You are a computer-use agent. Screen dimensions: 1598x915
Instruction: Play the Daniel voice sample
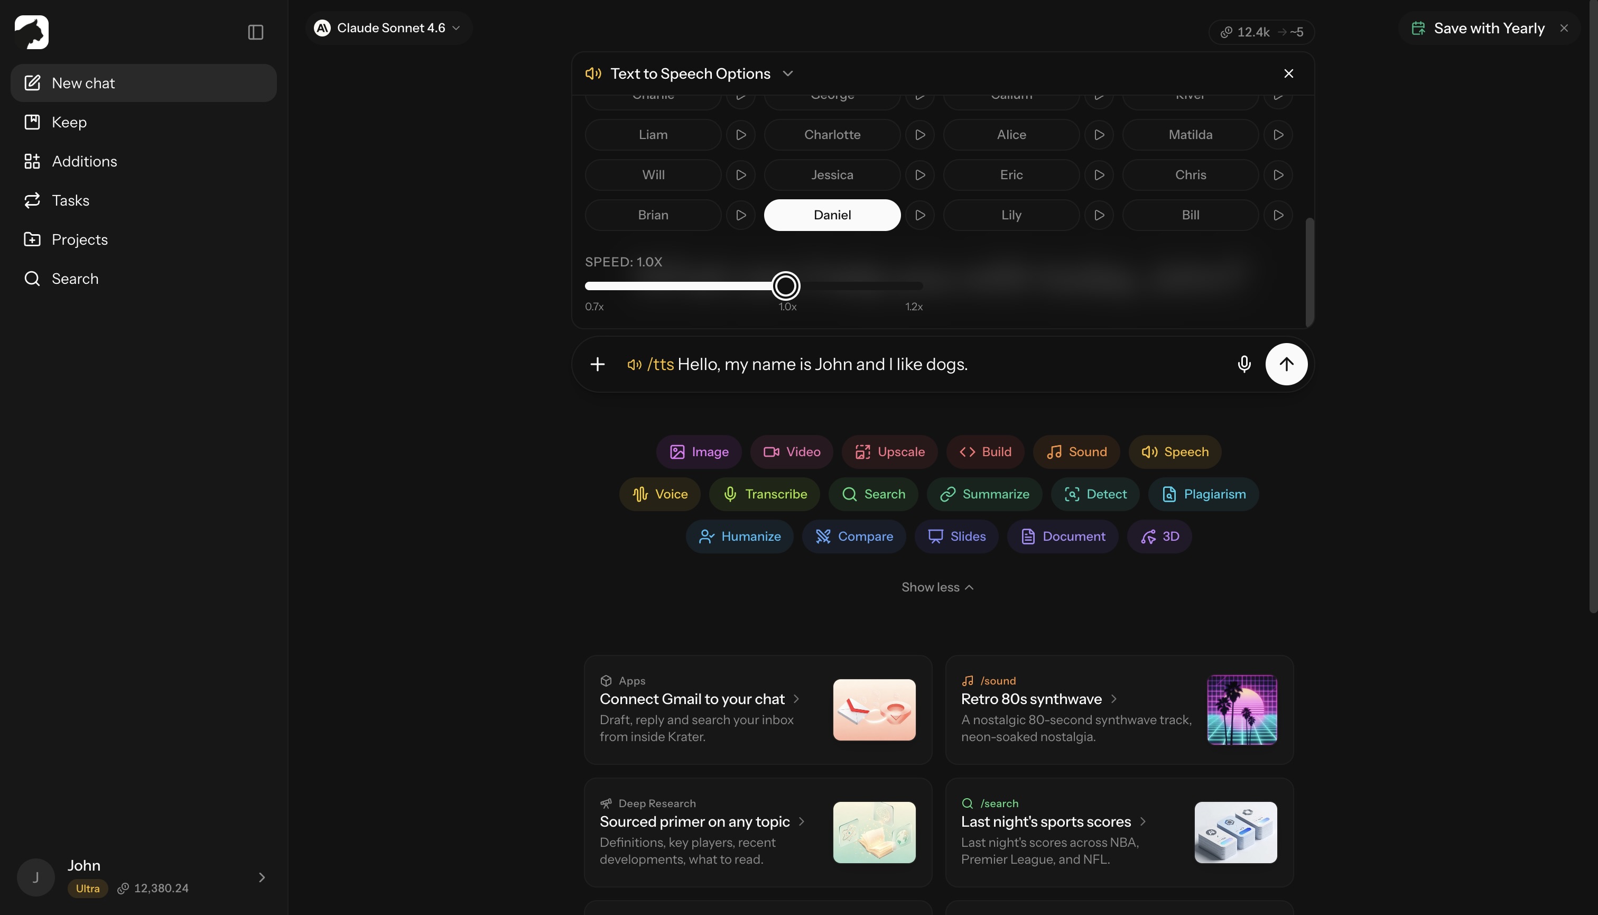tap(919, 215)
